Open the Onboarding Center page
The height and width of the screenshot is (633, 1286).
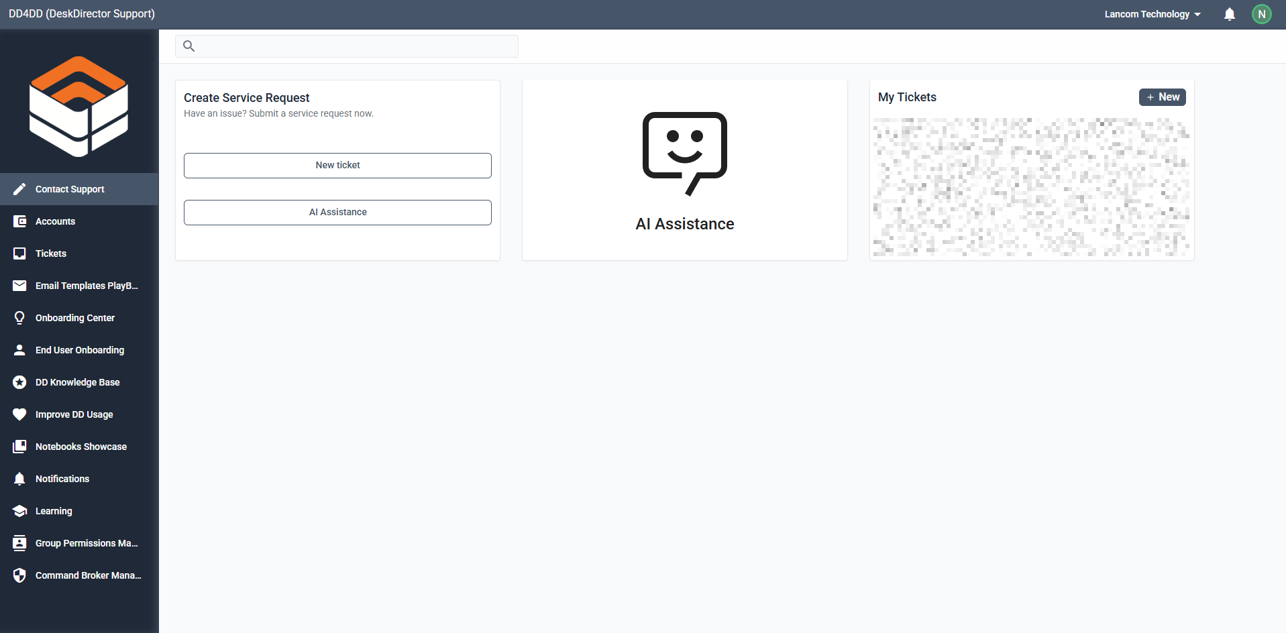(79, 318)
